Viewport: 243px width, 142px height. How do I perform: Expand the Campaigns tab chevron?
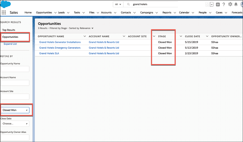[x=157, y=13]
